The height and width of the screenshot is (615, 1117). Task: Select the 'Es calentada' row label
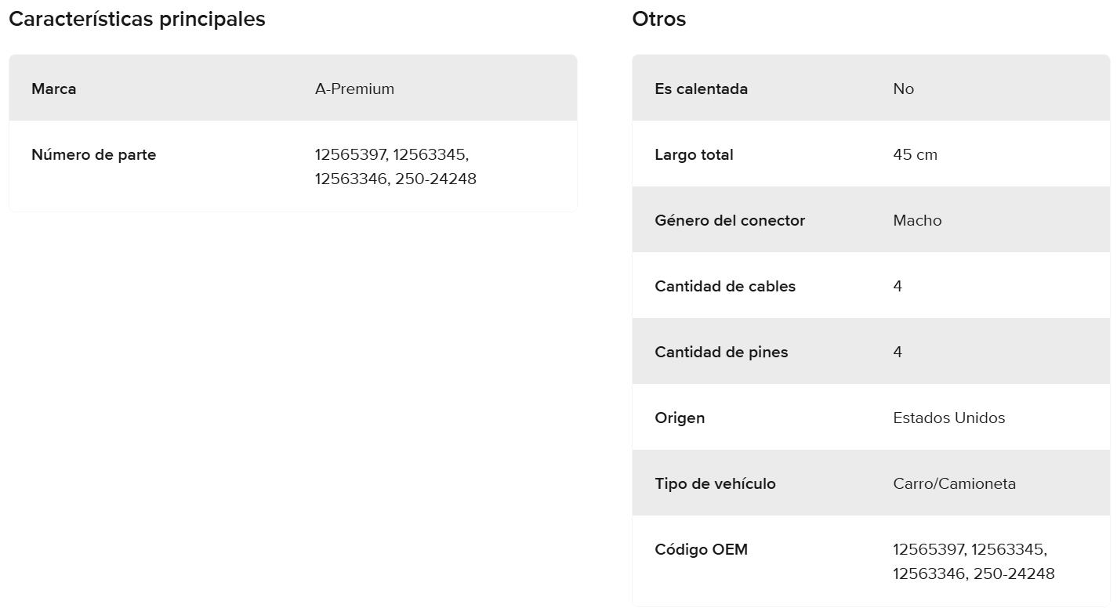[x=702, y=89]
